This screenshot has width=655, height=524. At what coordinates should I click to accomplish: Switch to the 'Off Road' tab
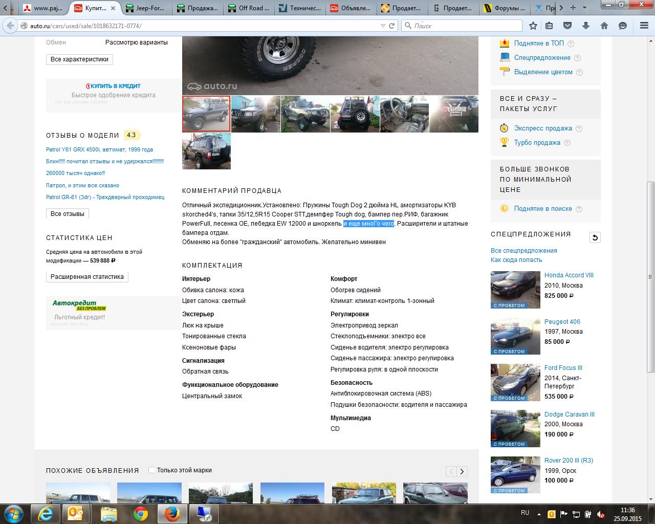(250, 8)
